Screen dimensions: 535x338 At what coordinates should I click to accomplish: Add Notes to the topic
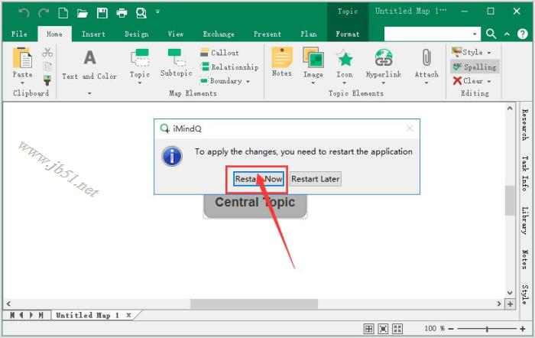[x=282, y=62]
